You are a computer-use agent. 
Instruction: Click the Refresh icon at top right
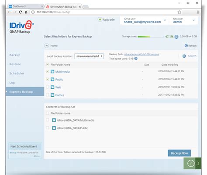[x=186, y=46]
